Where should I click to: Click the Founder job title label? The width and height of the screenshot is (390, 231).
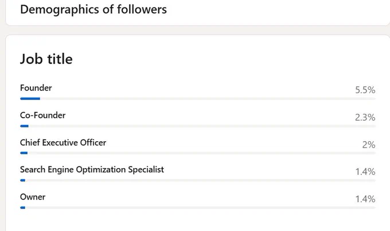pos(36,88)
